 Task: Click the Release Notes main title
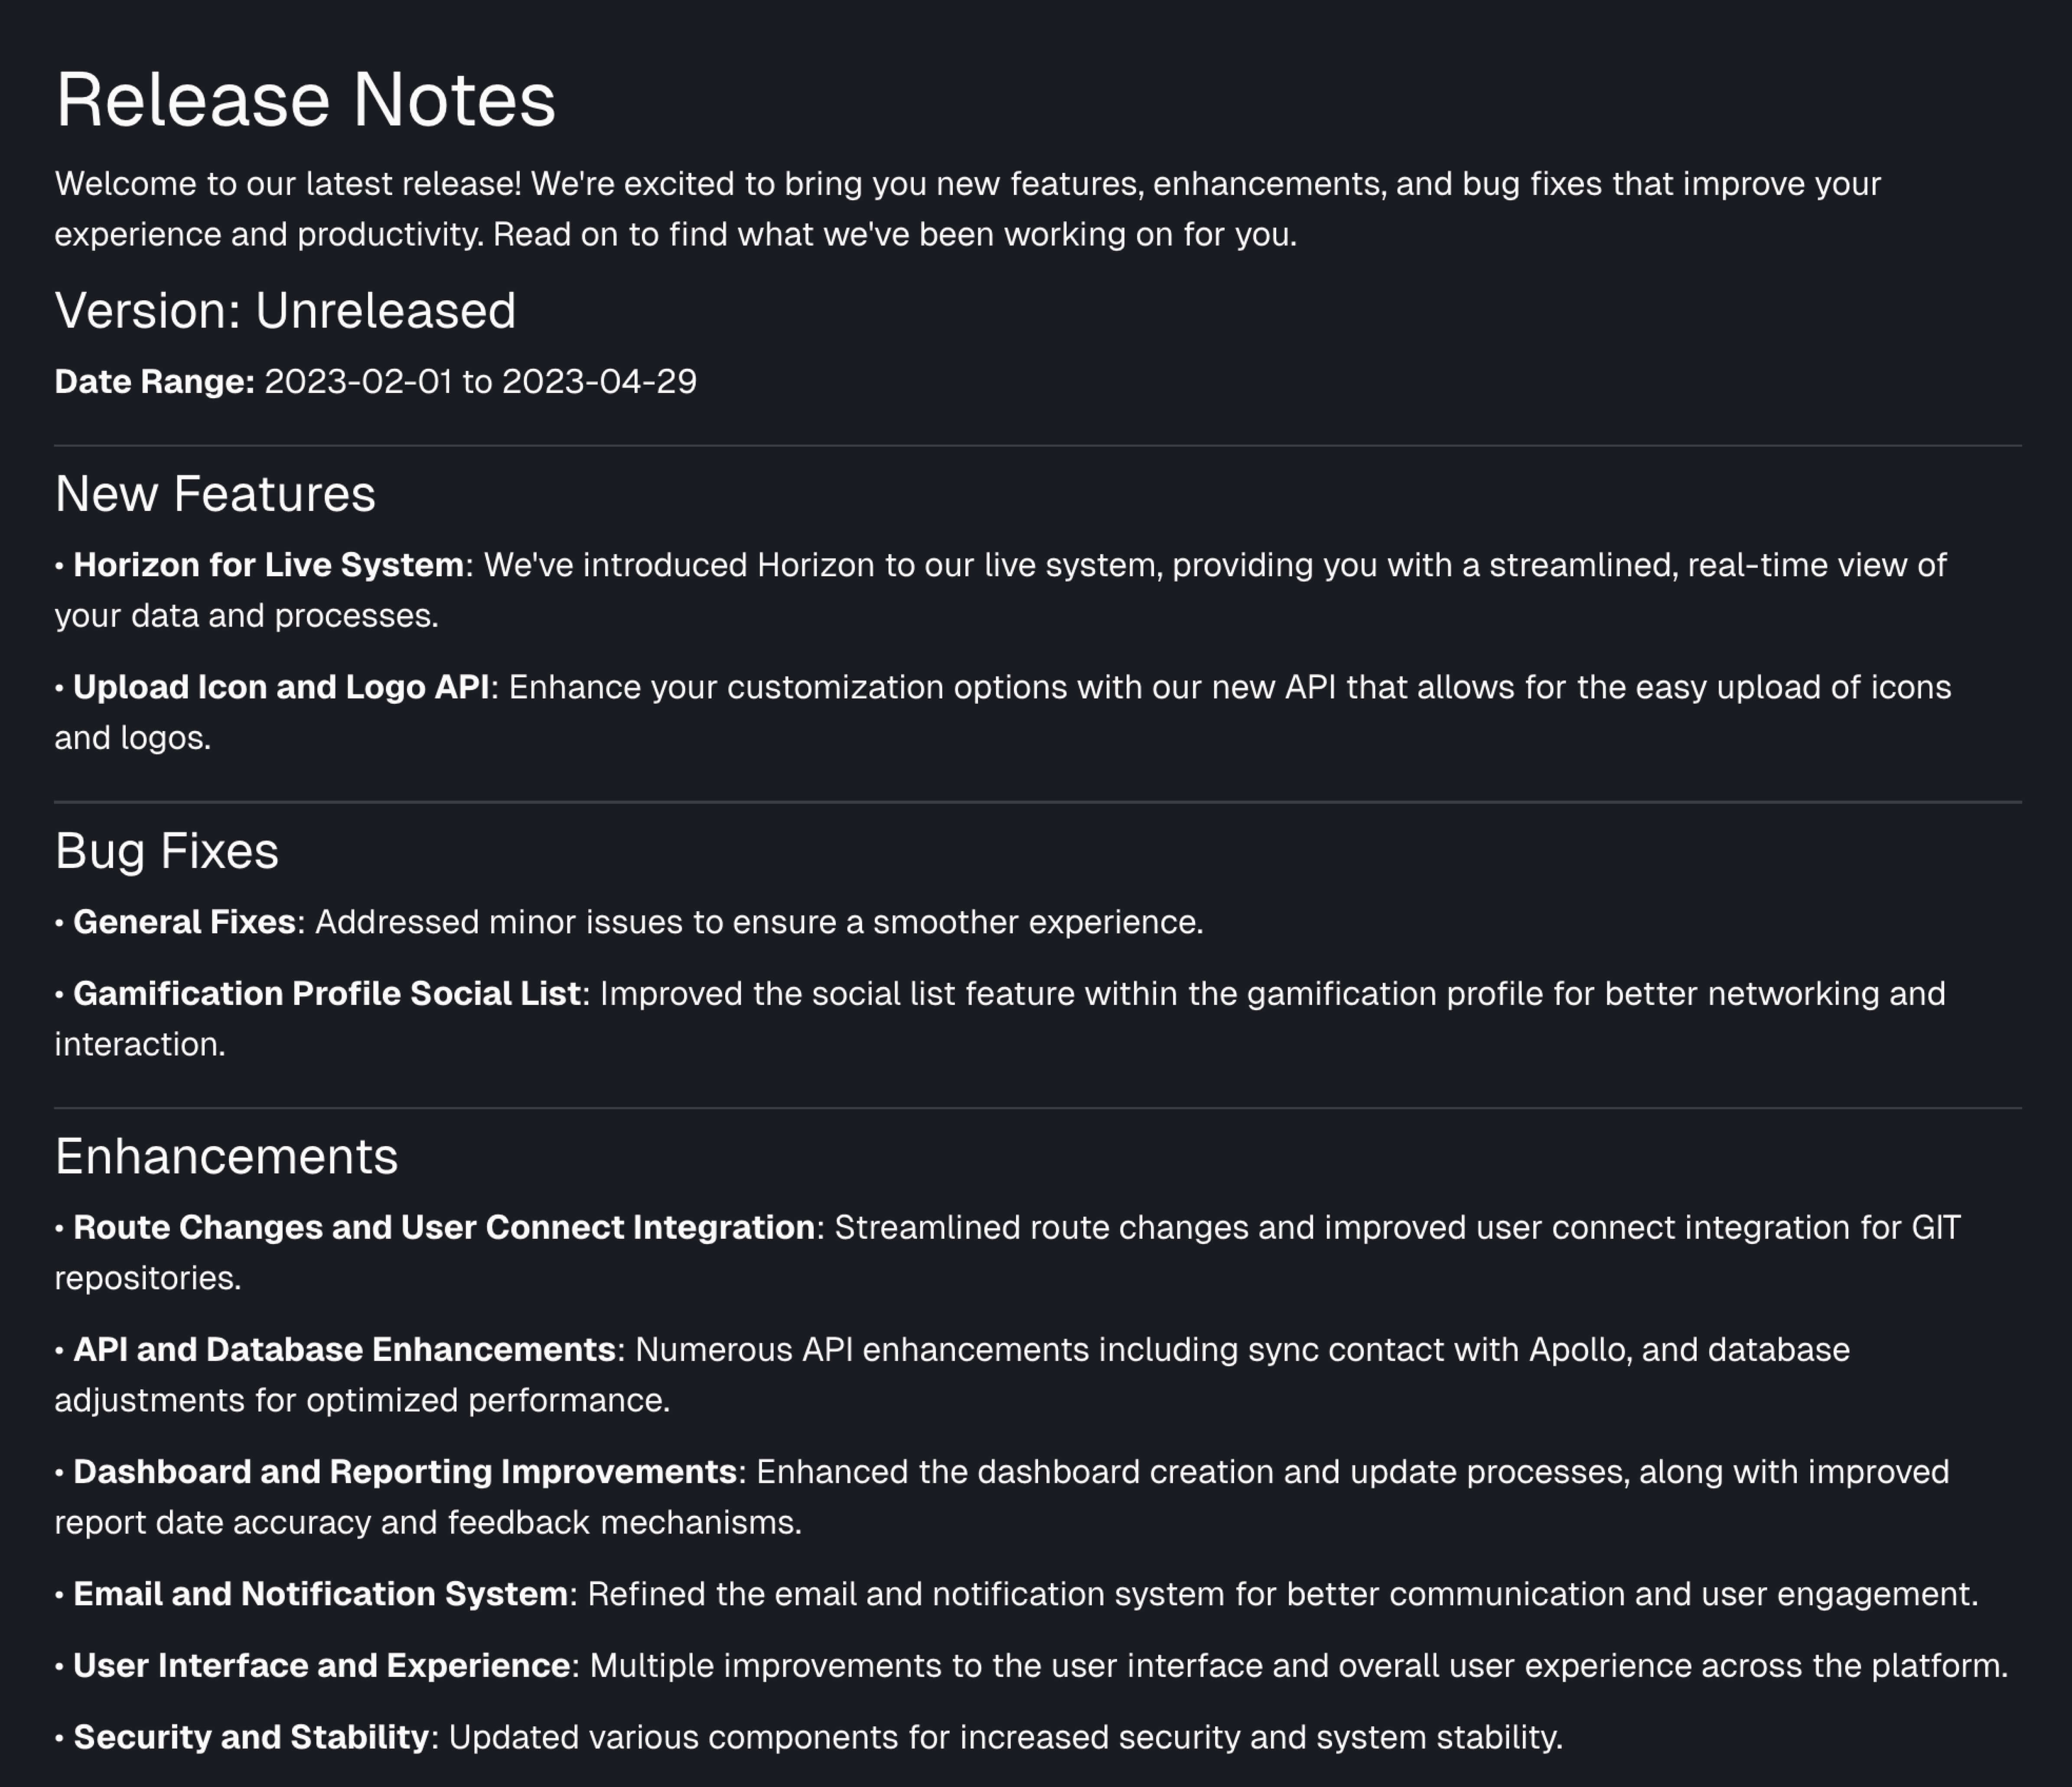click(x=305, y=100)
